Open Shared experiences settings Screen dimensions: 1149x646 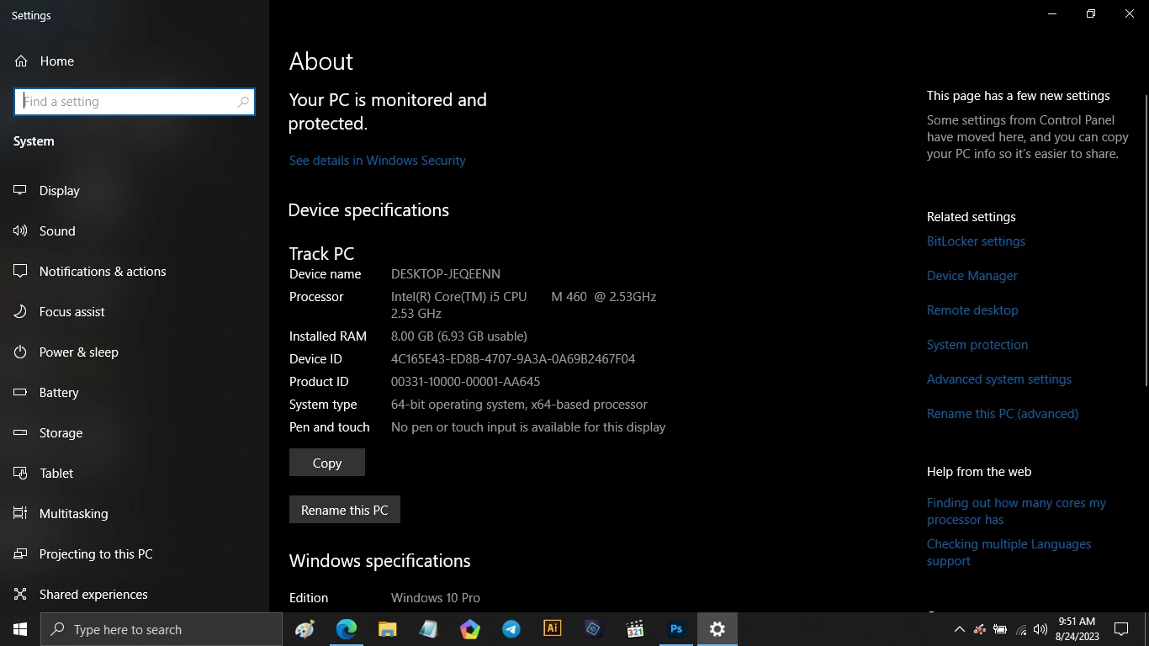(x=81, y=595)
